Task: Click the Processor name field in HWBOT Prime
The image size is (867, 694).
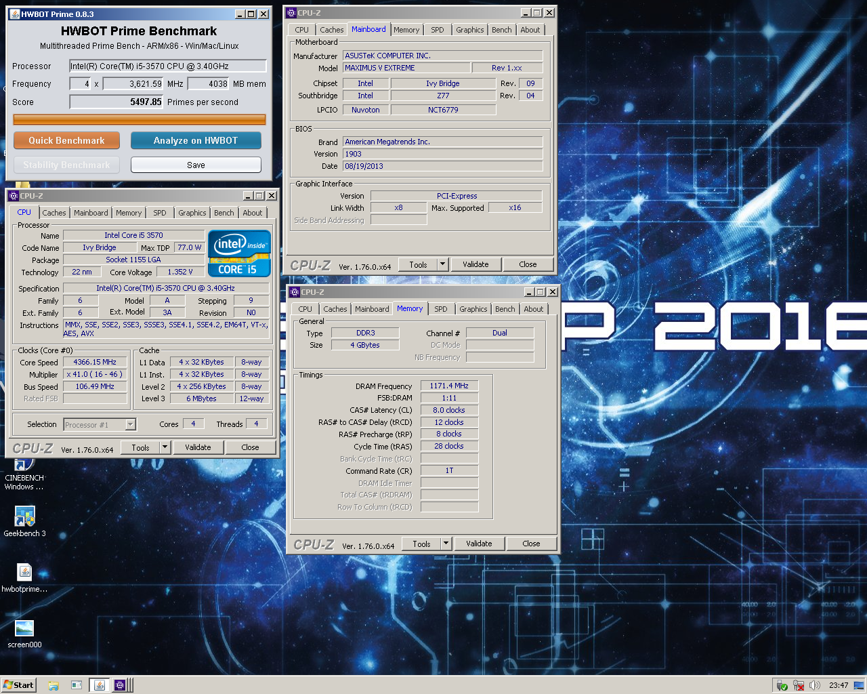Action: click(168, 66)
